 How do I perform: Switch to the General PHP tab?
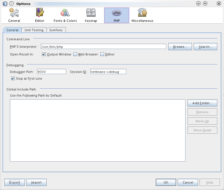12,30
